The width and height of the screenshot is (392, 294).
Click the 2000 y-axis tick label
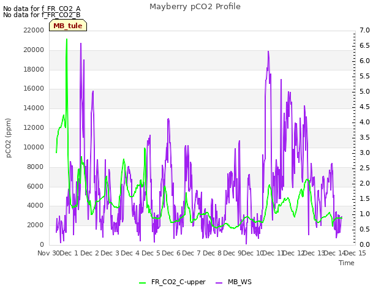pos(36,225)
